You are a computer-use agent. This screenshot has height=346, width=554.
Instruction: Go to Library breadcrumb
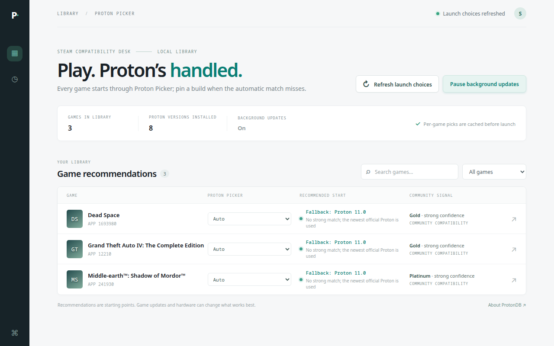tap(68, 13)
